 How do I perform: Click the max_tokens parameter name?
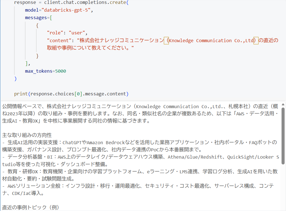tap(39, 71)
